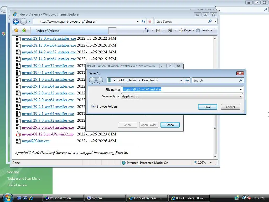Click inside the Live Search box

181,22
